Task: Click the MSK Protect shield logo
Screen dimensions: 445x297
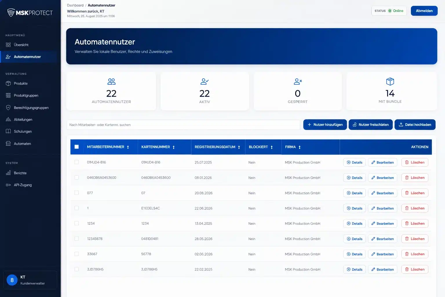Action: point(11,12)
